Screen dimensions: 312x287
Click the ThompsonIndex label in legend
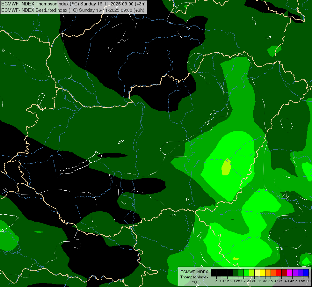point(194,277)
